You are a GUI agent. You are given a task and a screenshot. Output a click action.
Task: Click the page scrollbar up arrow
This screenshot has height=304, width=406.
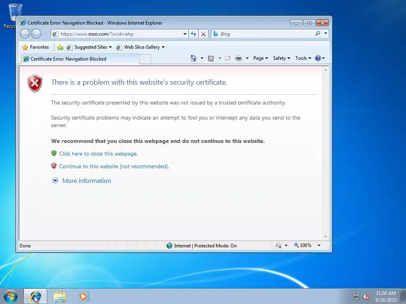[326, 70]
